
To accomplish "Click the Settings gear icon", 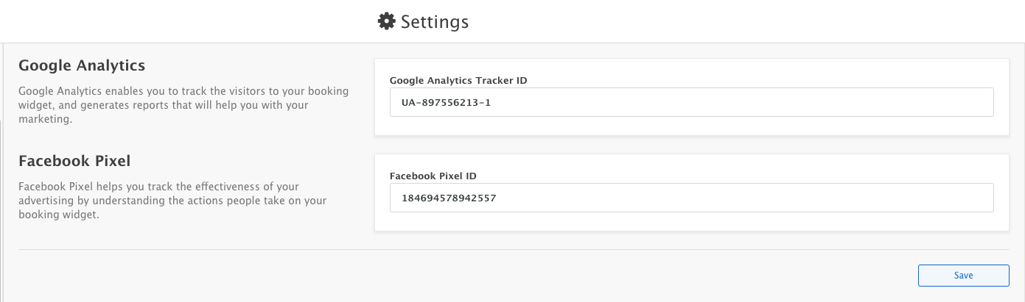I will tap(386, 21).
